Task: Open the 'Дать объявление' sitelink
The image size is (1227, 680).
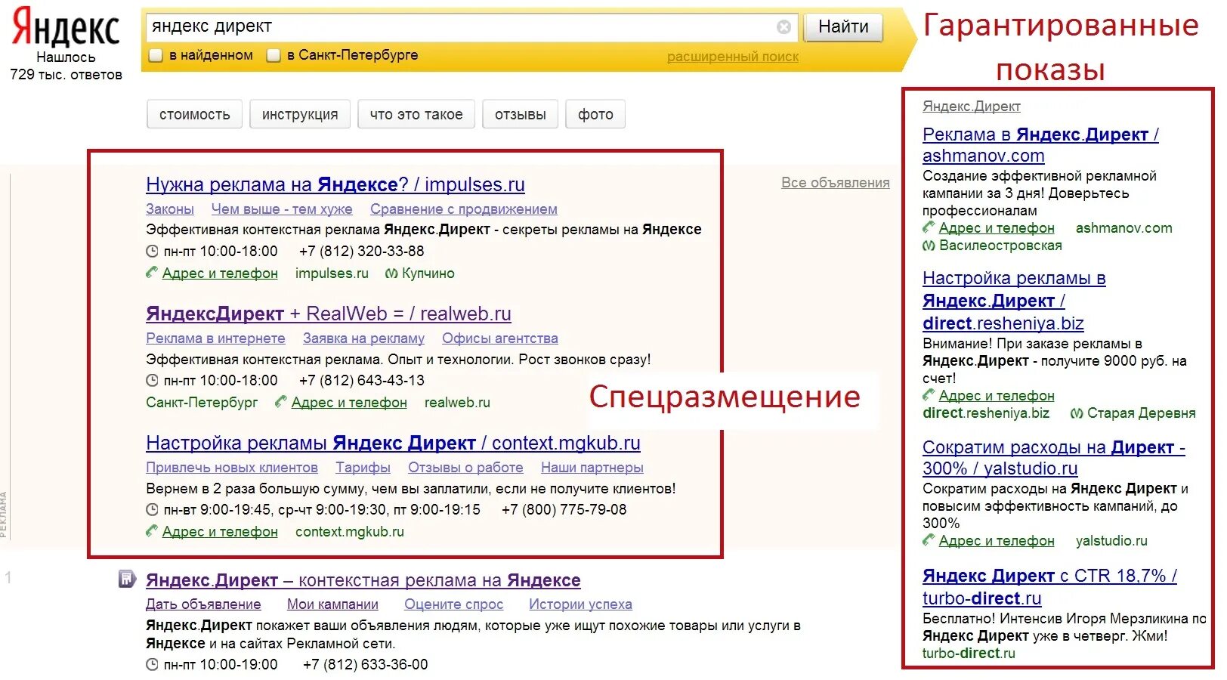Action: [203, 604]
